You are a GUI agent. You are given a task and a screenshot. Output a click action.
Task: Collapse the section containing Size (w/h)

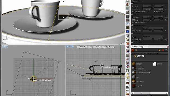tap(132, 14)
